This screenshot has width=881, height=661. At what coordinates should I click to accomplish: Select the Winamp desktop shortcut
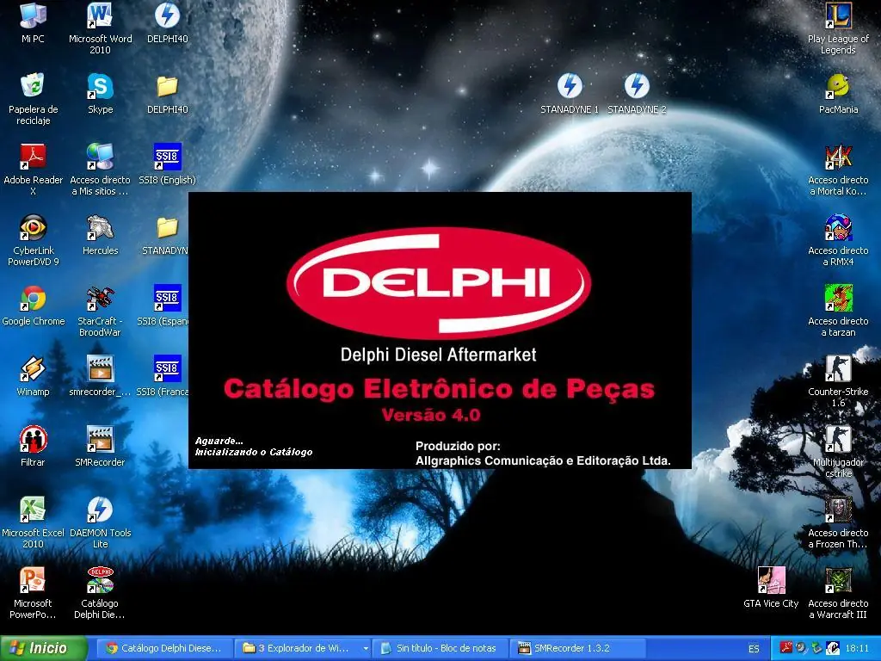pos(33,375)
